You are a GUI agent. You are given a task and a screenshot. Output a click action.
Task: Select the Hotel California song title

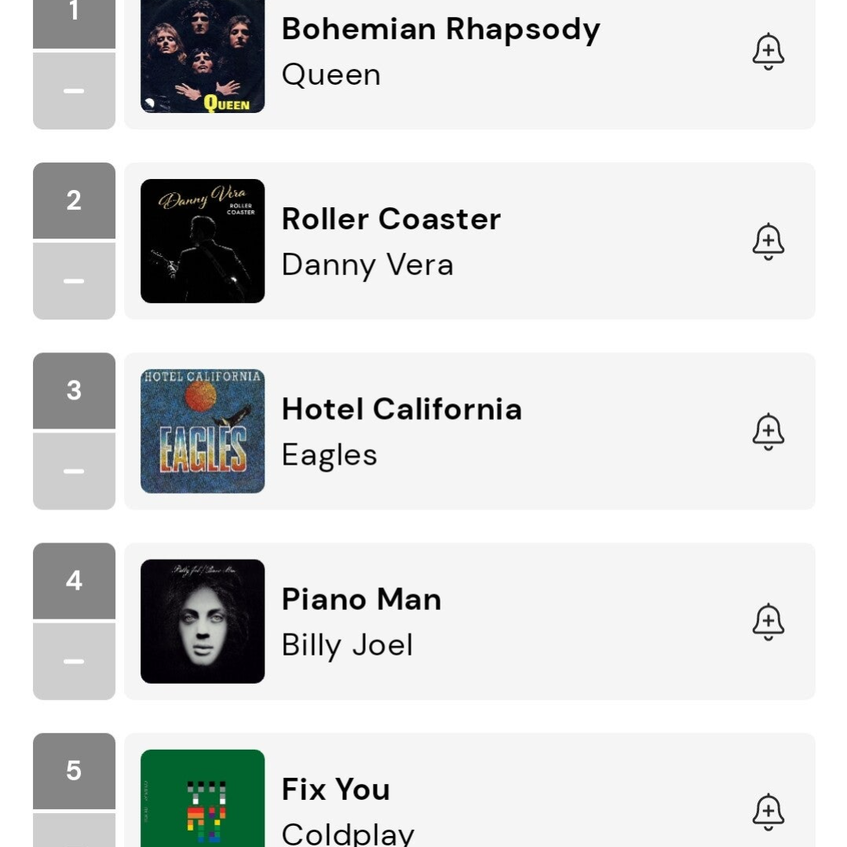(x=401, y=409)
